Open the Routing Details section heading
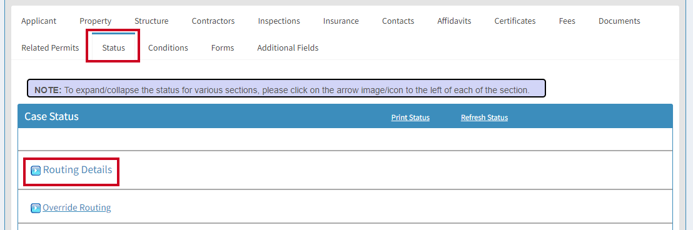The height and width of the screenshot is (230, 693). click(78, 169)
